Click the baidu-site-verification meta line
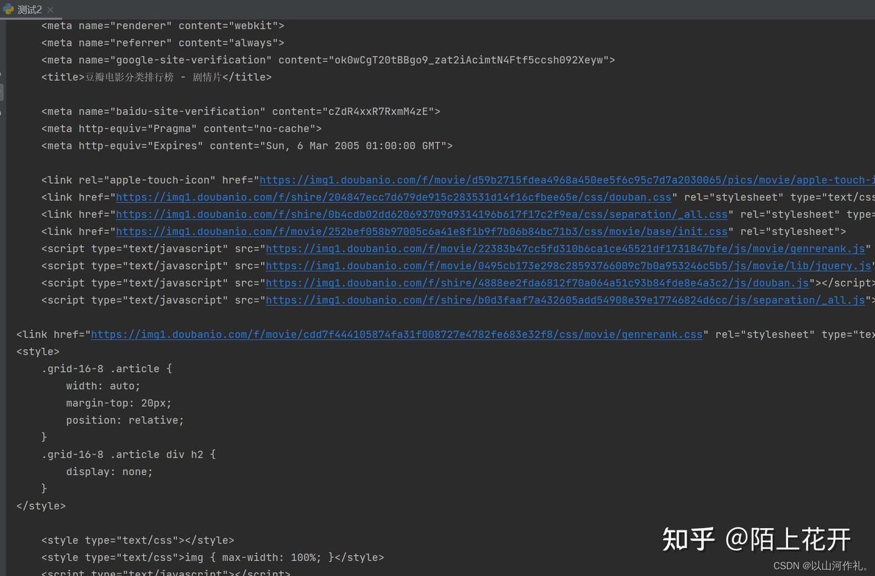 (241, 112)
